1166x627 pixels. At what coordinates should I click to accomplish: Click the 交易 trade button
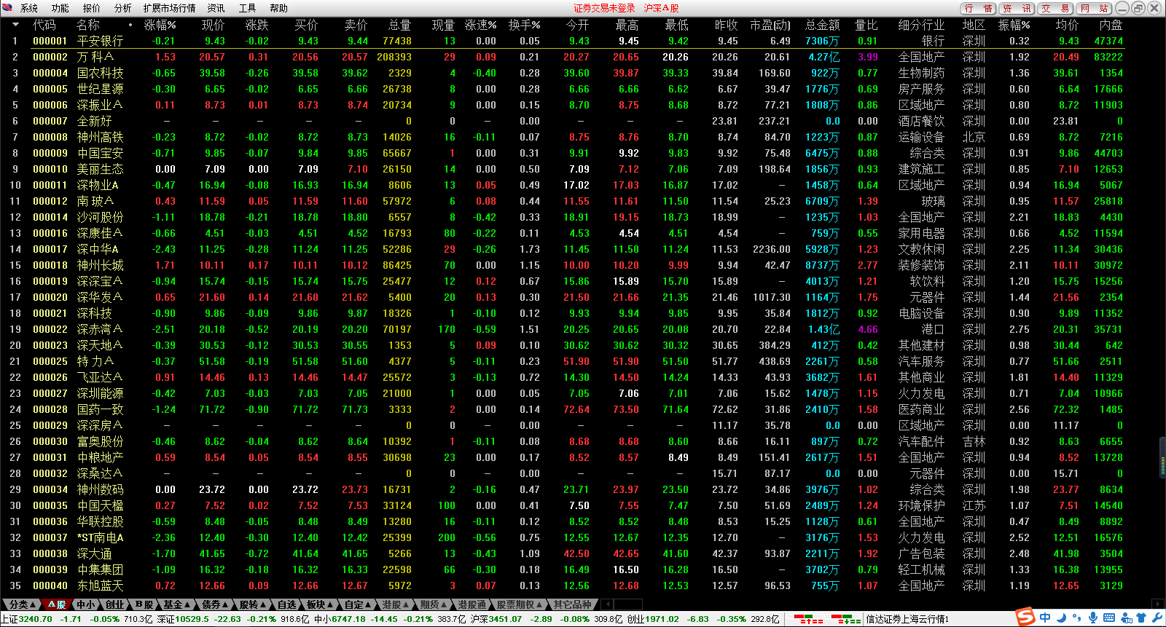1056,8
